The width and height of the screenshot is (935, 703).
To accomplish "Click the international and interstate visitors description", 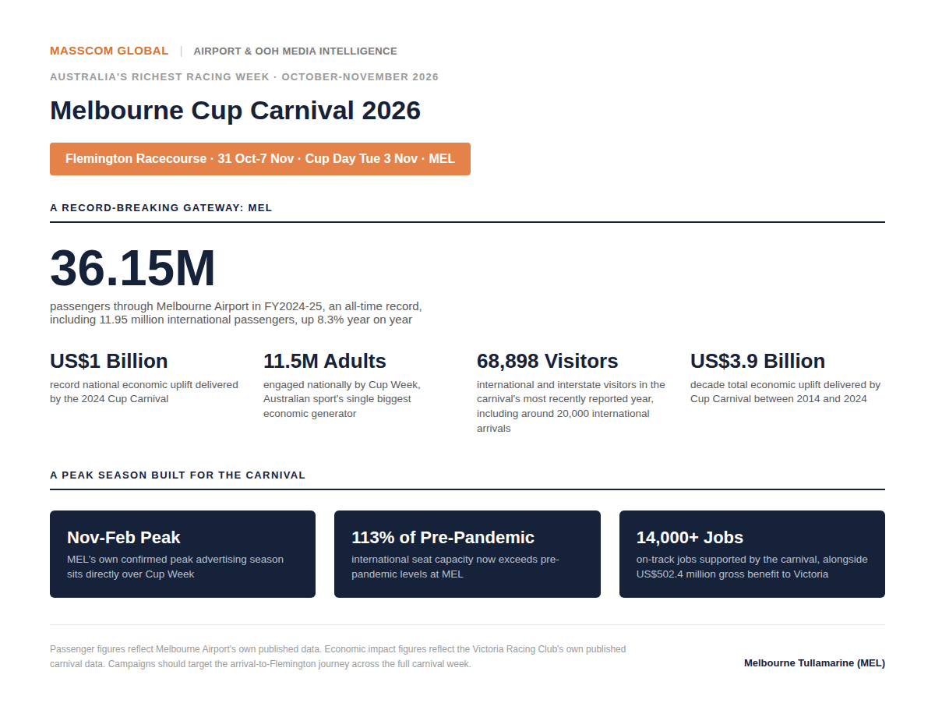I will tap(571, 406).
